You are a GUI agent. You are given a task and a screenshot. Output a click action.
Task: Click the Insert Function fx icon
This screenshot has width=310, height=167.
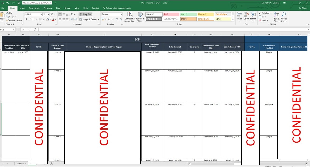click(x=35, y=30)
